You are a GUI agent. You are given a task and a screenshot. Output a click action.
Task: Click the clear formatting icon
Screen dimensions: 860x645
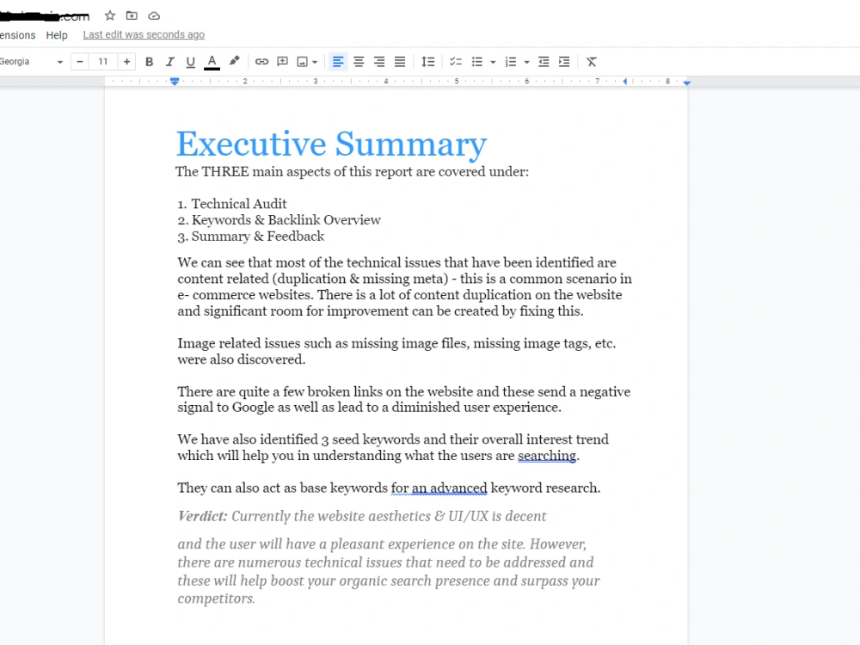[x=592, y=62]
